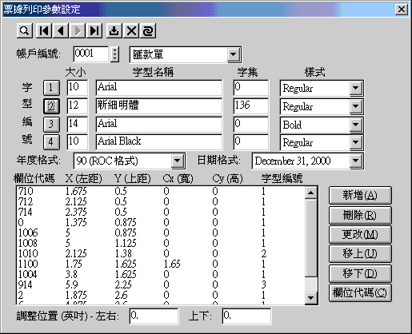Select font number 4 button
Image resolution: width=412 pixels, height=334 pixels.
[51, 142]
